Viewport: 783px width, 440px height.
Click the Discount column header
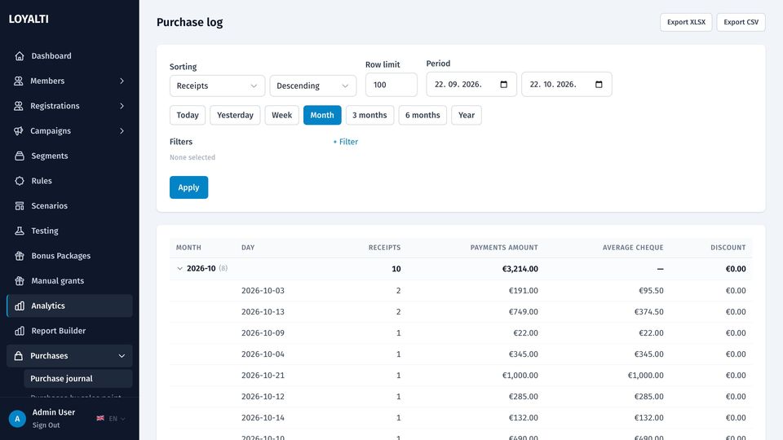[728, 248]
